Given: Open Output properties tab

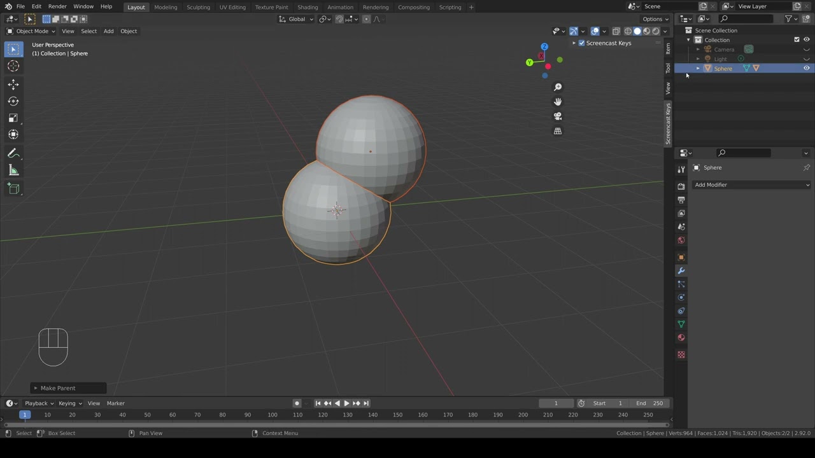Looking at the screenshot, I should pyautogui.click(x=681, y=200).
